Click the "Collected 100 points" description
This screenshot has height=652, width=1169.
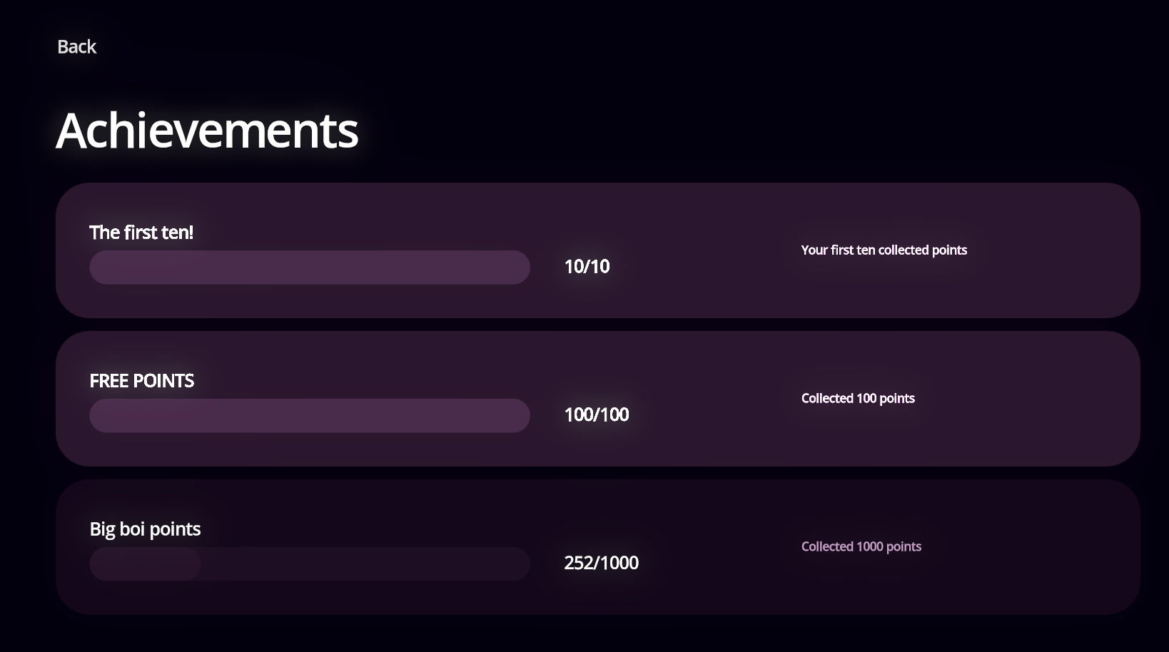(857, 399)
